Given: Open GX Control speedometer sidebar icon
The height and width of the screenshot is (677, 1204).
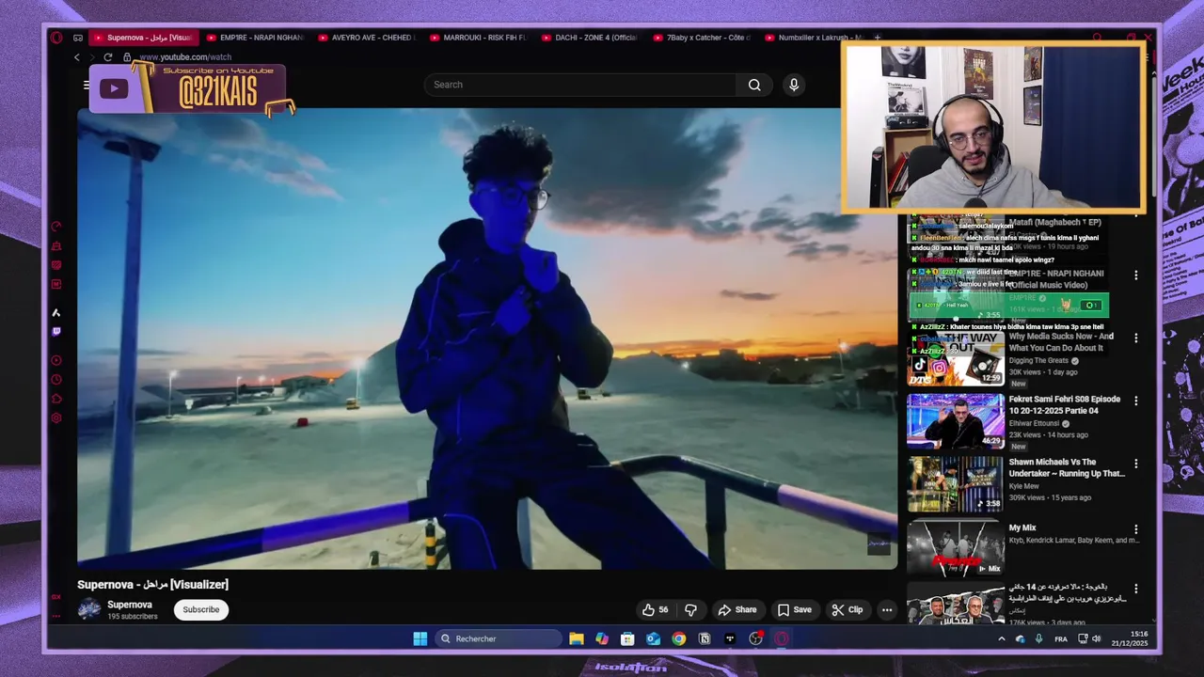Looking at the screenshot, I should [56, 227].
